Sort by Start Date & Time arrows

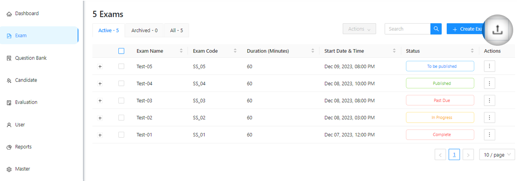click(x=395, y=51)
